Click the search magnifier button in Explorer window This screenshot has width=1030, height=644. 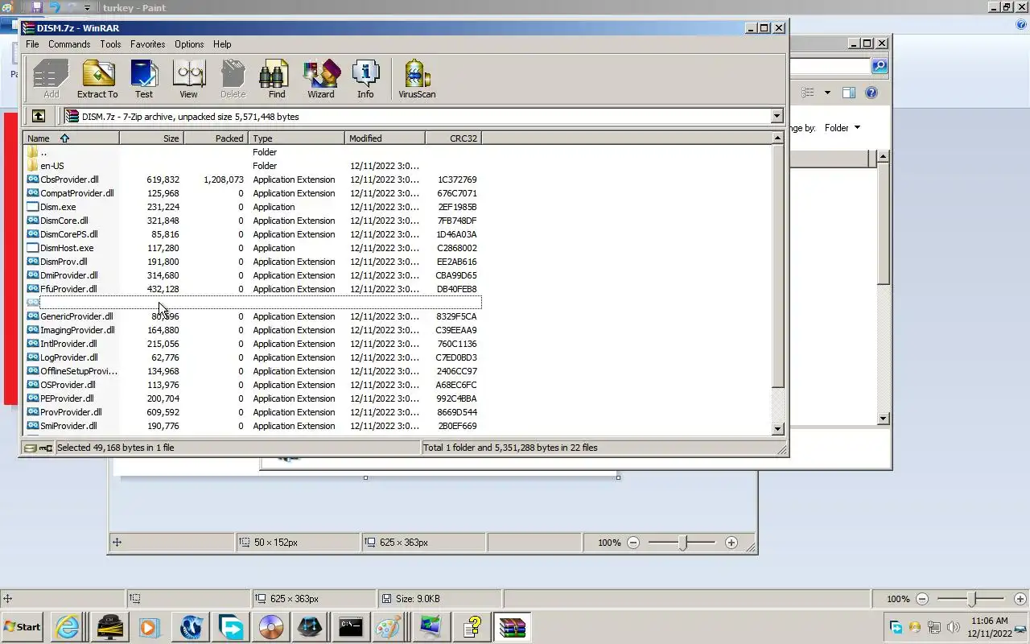pyautogui.click(x=880, y=66)
